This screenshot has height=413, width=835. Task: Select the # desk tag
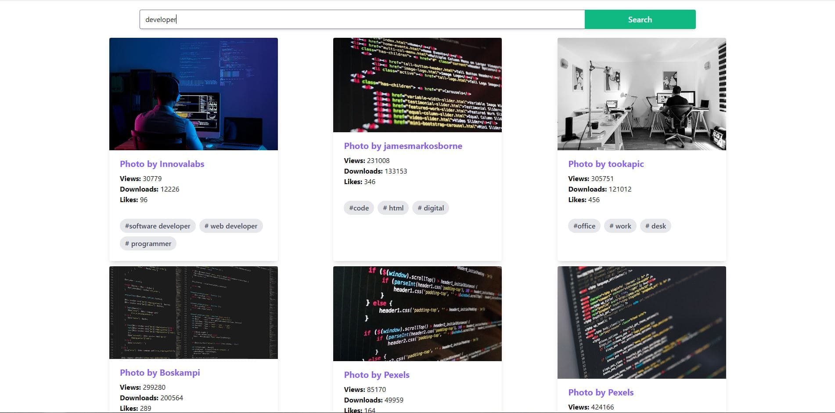click(655, 226)
